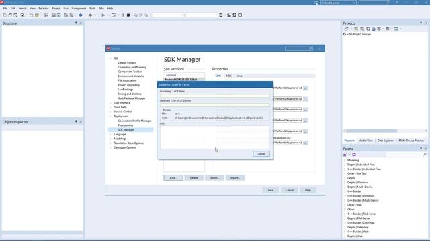Toggle the pin icon on Object Inspector panel

76,122
